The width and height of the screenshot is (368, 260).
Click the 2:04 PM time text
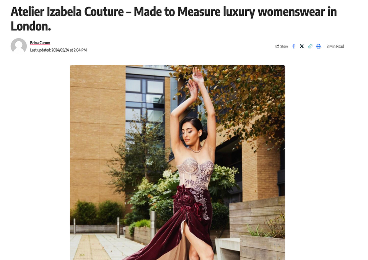point(80,50)
